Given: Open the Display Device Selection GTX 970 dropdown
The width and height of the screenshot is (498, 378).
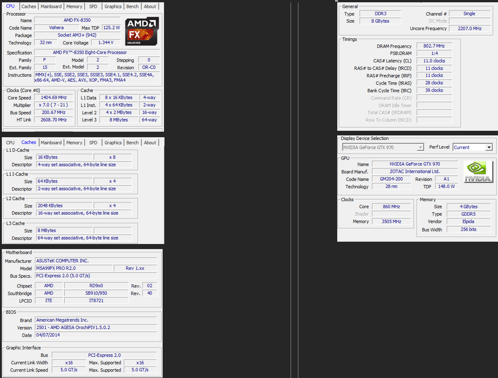Looking at the screenshot, I should point(383,147).
